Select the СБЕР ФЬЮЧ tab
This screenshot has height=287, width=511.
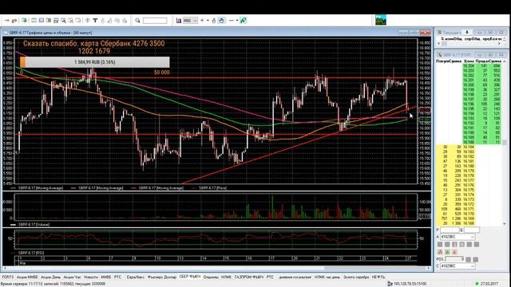coord(190,277)
